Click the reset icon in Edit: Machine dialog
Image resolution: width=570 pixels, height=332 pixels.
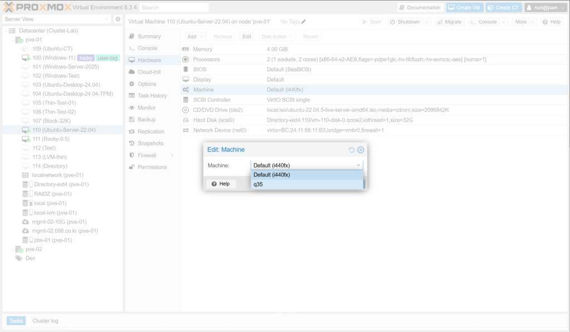pos(351,150)
